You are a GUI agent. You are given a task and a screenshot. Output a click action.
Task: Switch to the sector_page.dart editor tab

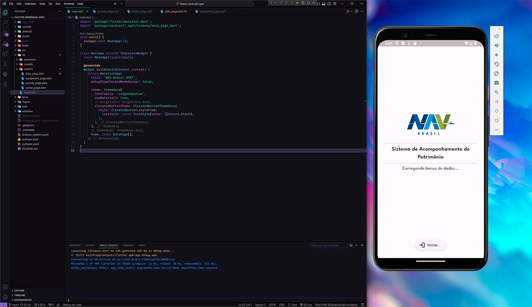142,11
